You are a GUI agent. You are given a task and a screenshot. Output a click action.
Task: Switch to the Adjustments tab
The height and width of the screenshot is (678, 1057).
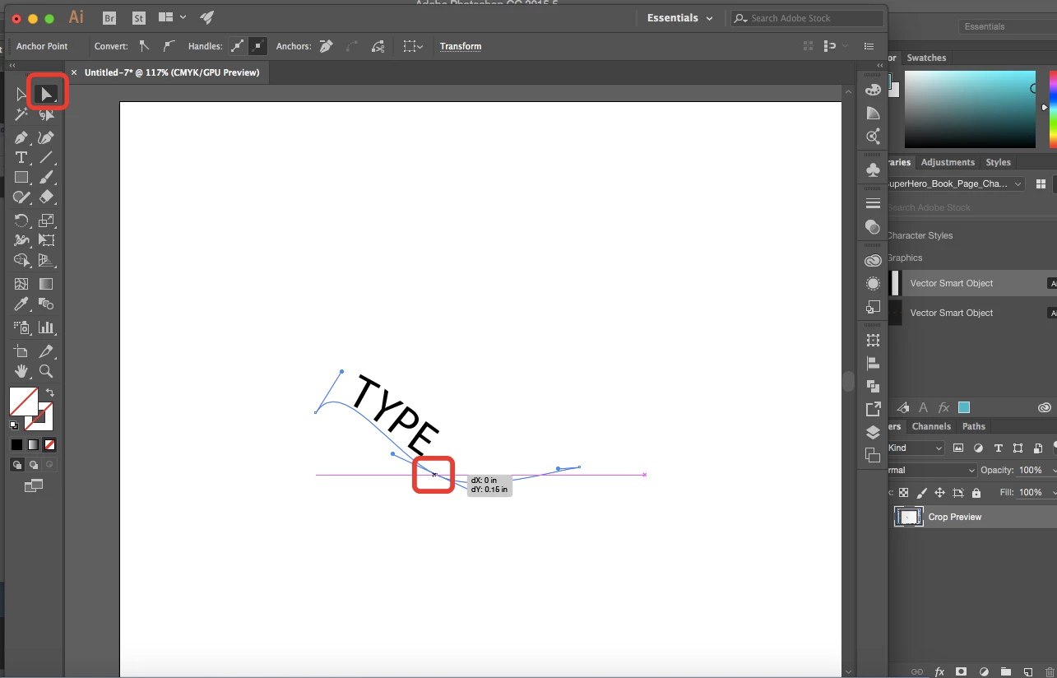(948, 162)
